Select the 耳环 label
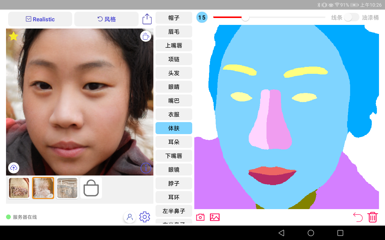 [x=174, y=197]
